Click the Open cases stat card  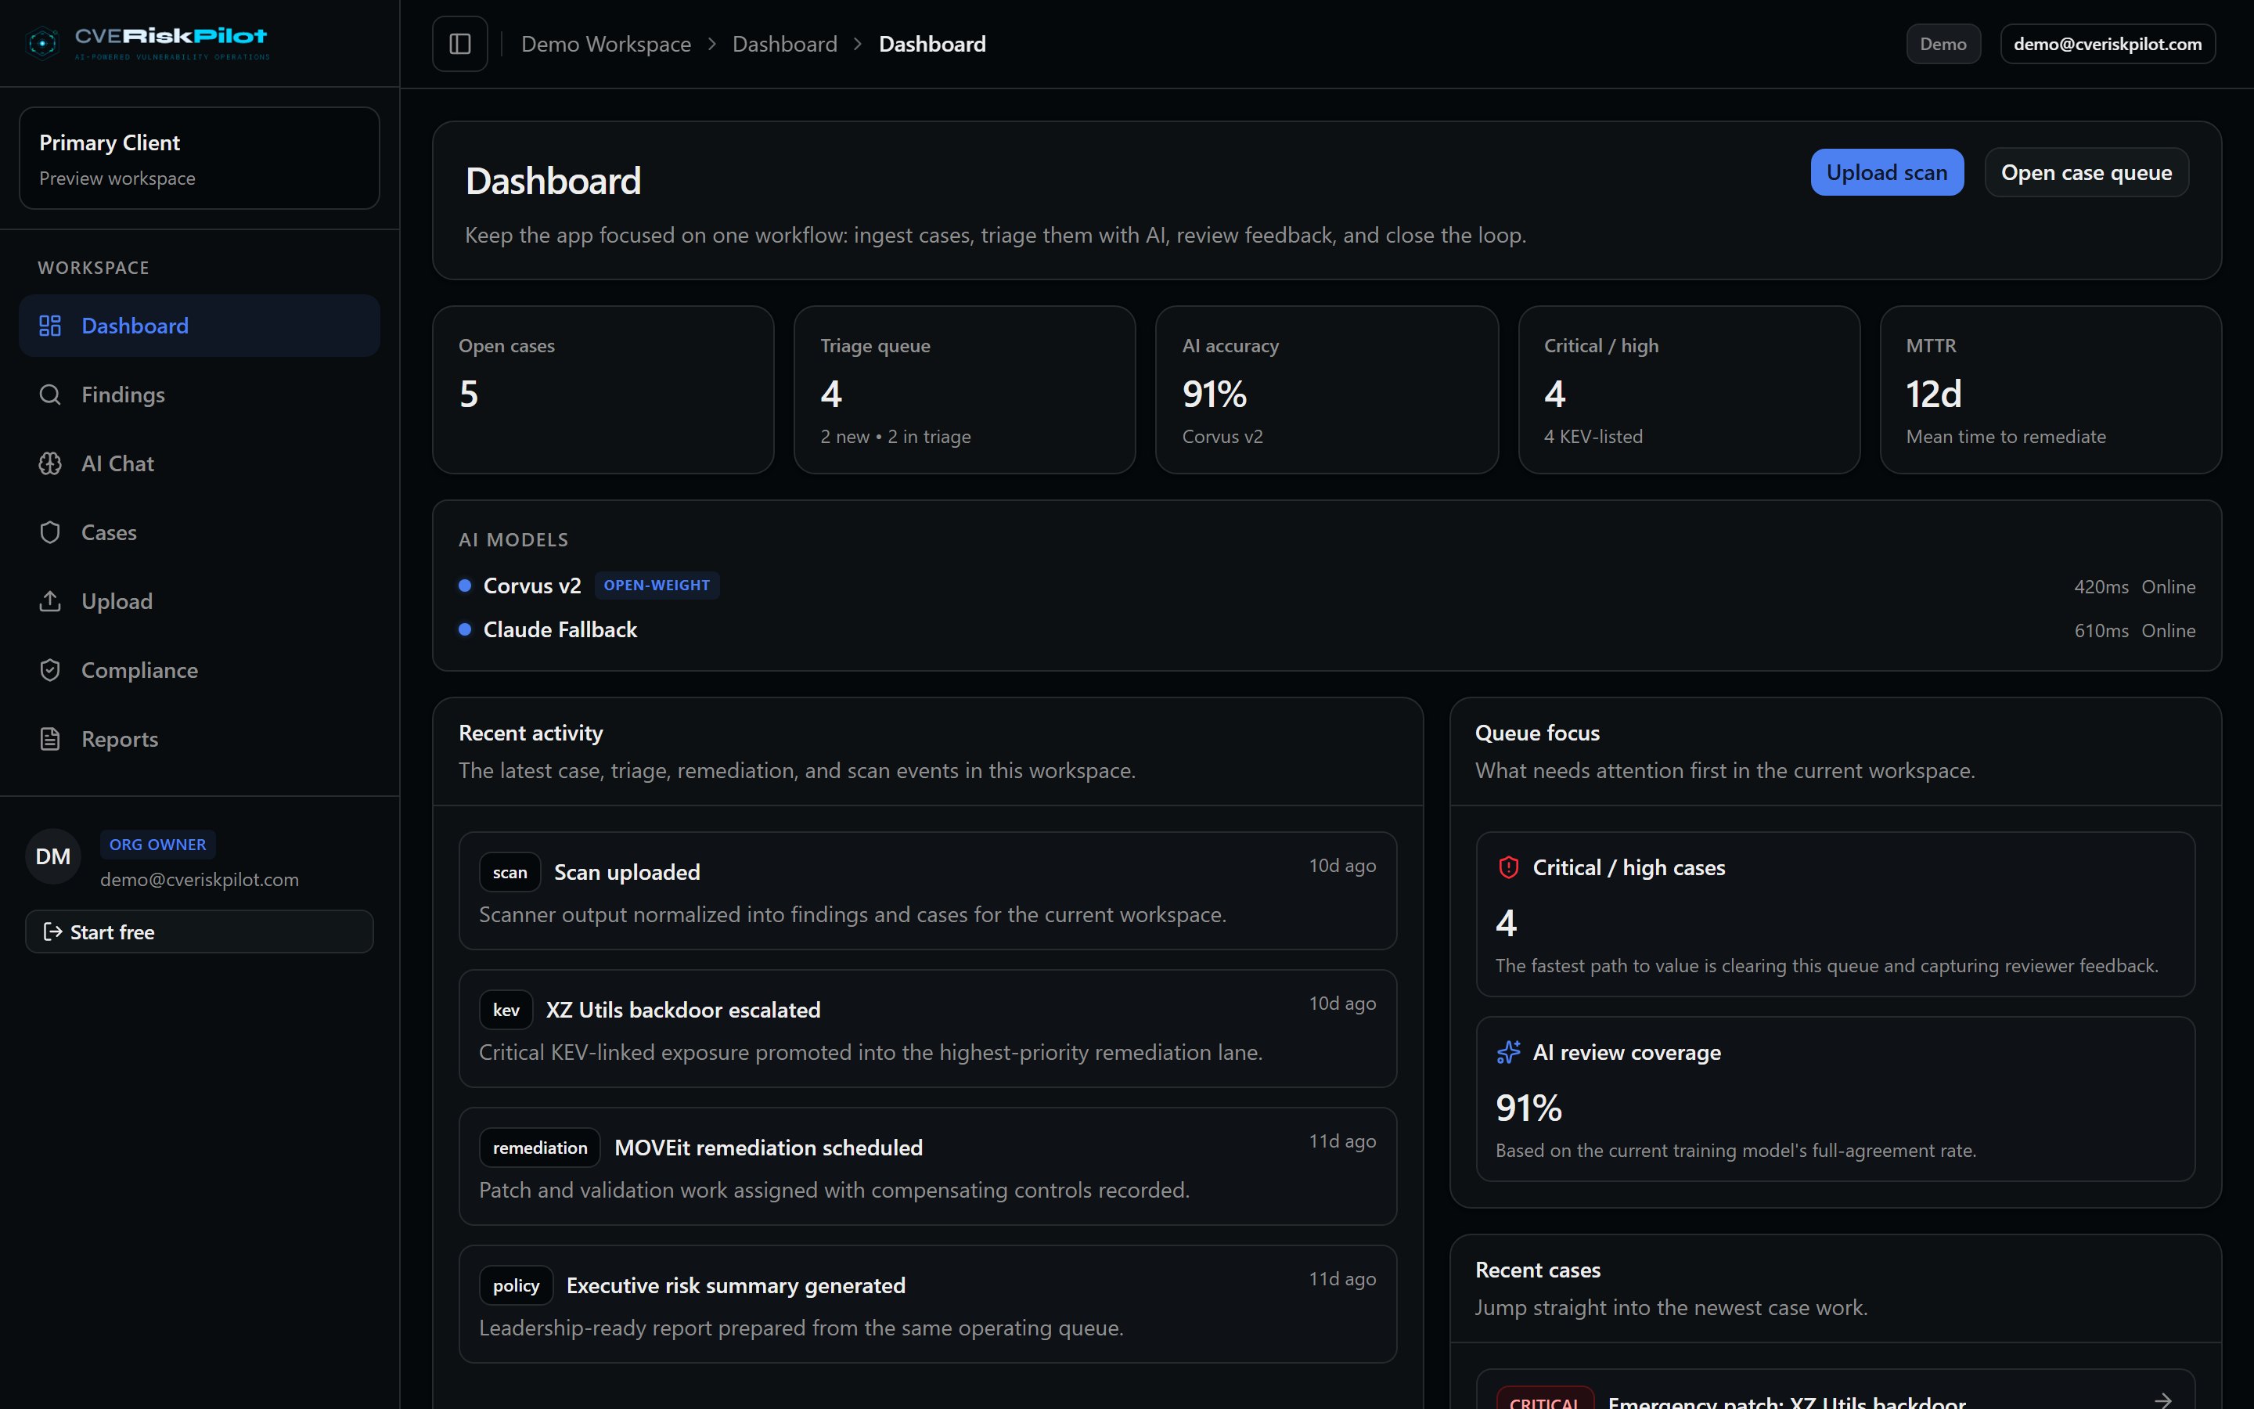(603, 390)
